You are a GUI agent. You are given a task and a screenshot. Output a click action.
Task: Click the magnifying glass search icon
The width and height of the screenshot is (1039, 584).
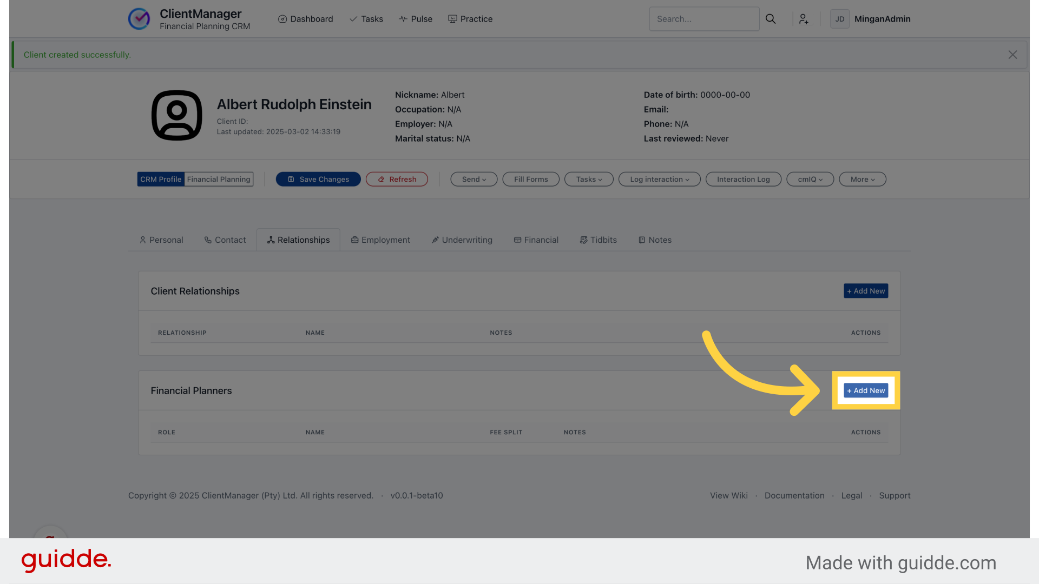[x=771, y=19]
